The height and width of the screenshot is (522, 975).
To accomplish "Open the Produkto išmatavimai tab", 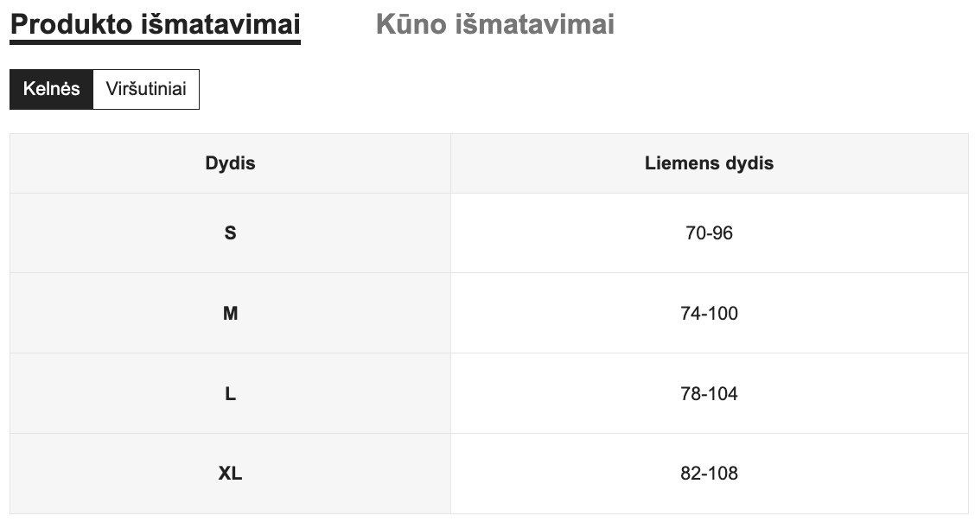I will click(x=155, y=24).
